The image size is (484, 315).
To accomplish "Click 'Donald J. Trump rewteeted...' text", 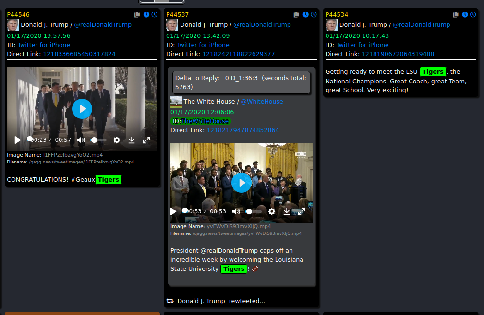I will [x=221, y=301].
